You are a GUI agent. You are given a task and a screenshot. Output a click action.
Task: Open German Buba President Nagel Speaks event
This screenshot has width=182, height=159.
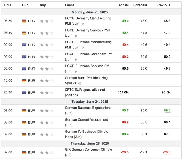(87, 80)
